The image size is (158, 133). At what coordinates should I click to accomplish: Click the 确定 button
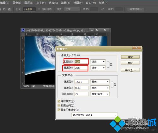pyautogui.click(x=130, y=57)
